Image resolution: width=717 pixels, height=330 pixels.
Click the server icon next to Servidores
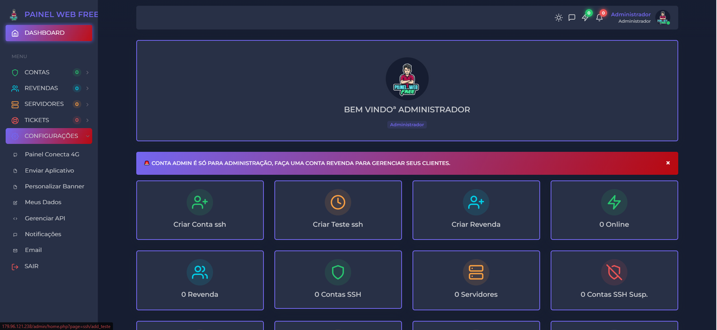coord(15,104)
